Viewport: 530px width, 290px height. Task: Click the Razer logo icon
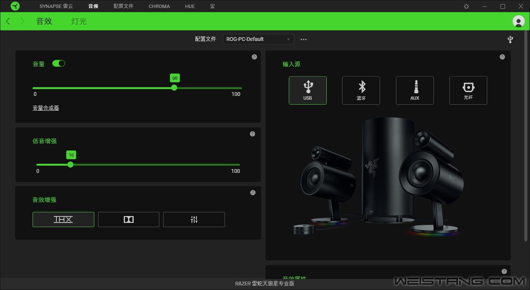point(15,6)
